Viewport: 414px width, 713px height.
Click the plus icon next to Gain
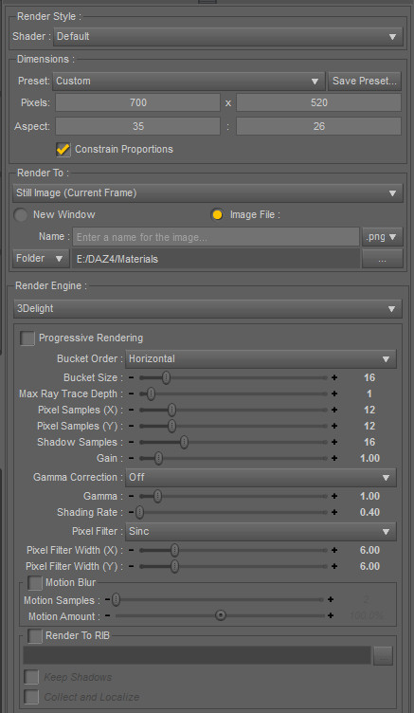(334, 458)
